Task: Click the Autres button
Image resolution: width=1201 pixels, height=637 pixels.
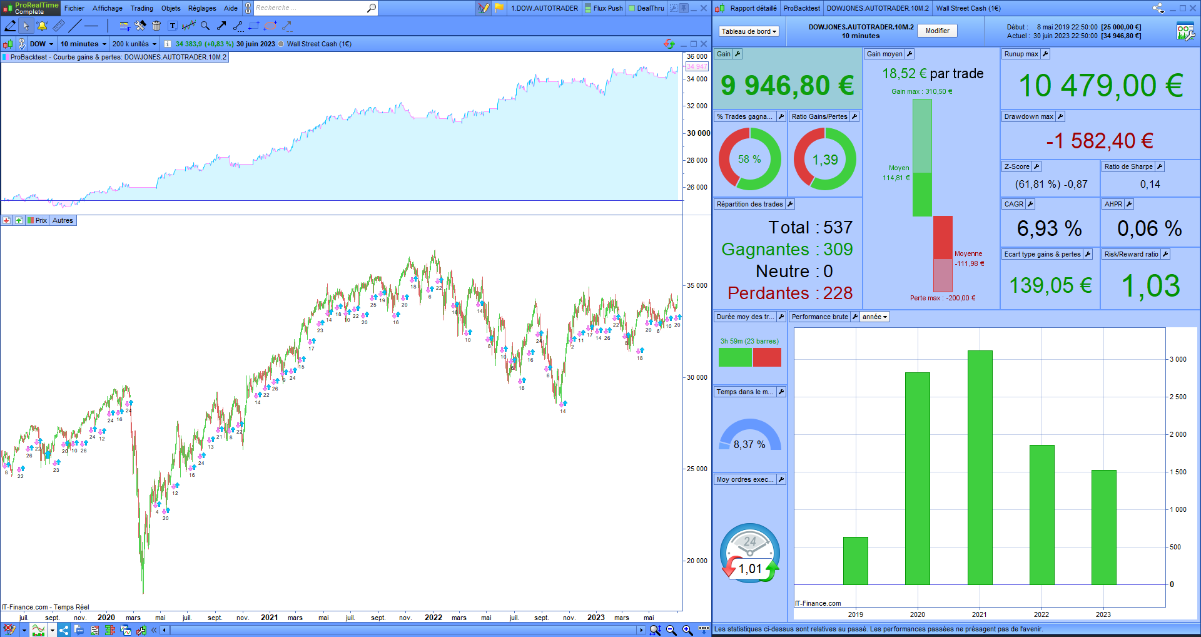Action: click(63, 220)
